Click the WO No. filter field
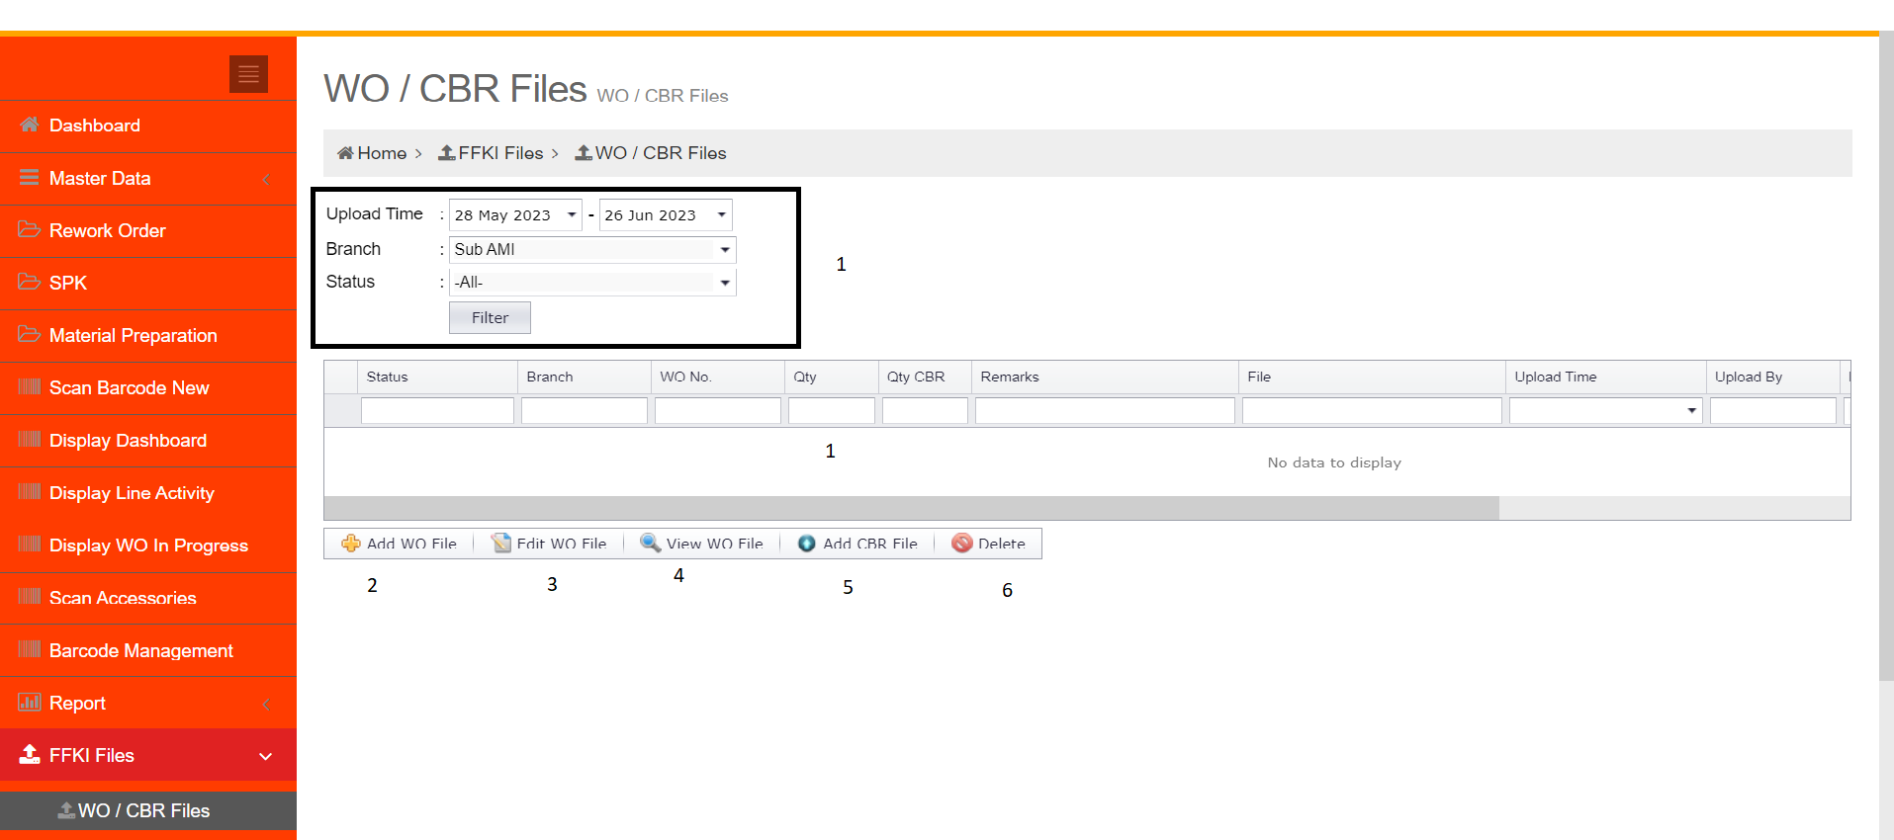1894x840 pixels. click(718, 410)
